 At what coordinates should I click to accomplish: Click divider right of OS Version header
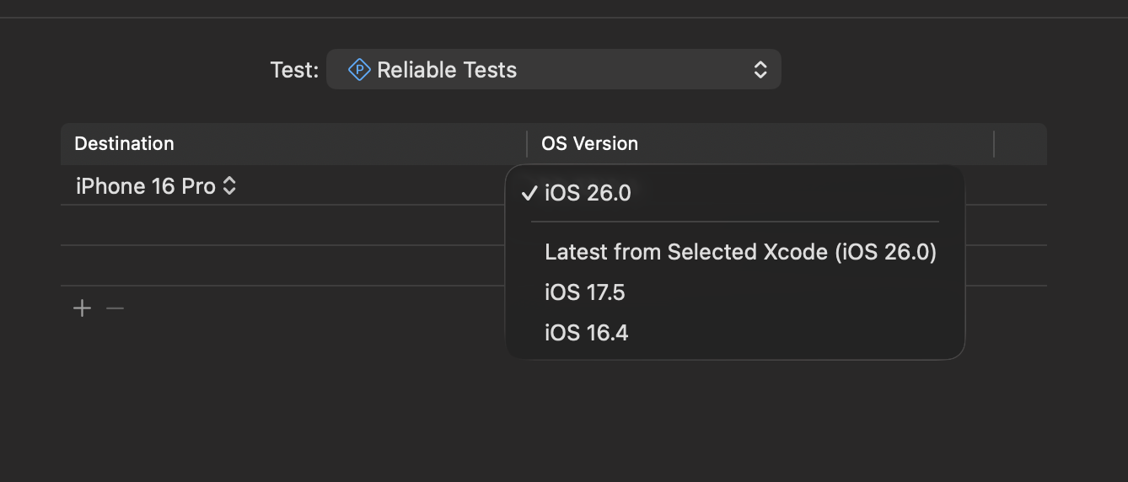994,144
